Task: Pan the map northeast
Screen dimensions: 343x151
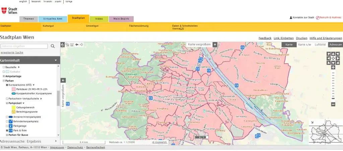Action: 338,54
